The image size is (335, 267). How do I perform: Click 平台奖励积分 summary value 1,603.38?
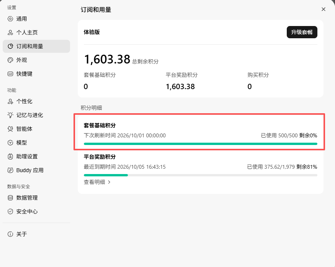tap(180, 87)
